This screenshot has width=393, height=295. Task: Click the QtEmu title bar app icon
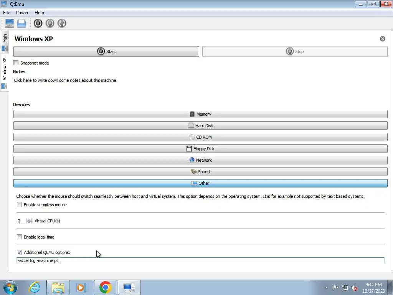(4, 4)
